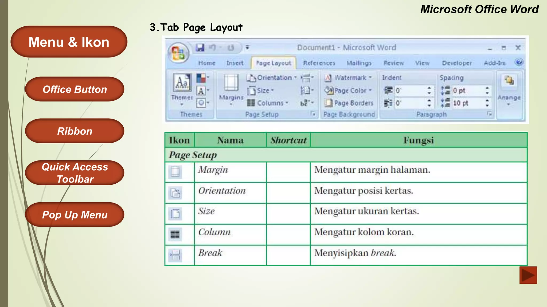Open the Developer ribbon tab
Viewport: 547px width, 307px height.
tap(457, 63)
